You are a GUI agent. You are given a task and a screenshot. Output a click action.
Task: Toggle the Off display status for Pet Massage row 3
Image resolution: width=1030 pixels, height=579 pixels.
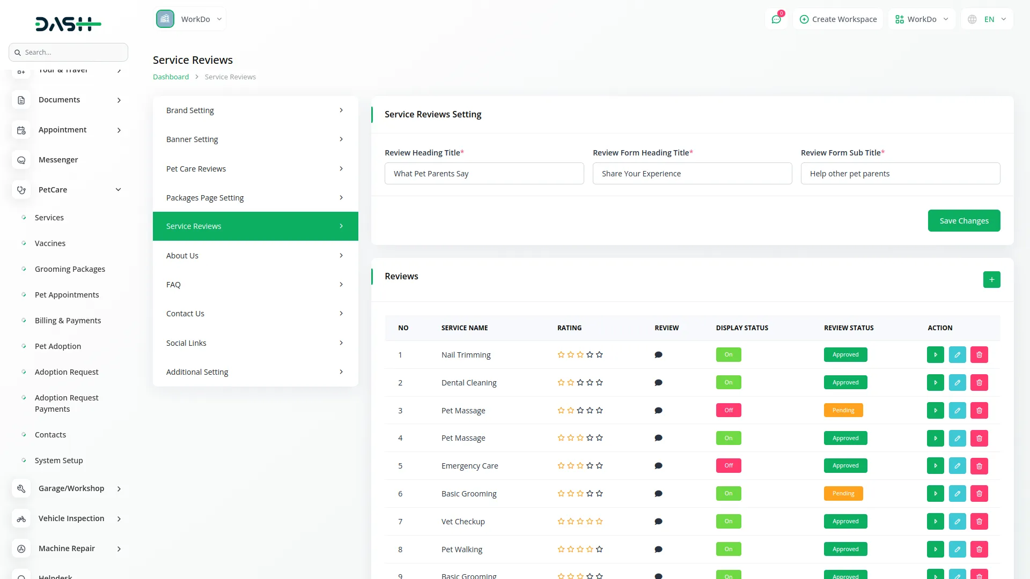728,411
